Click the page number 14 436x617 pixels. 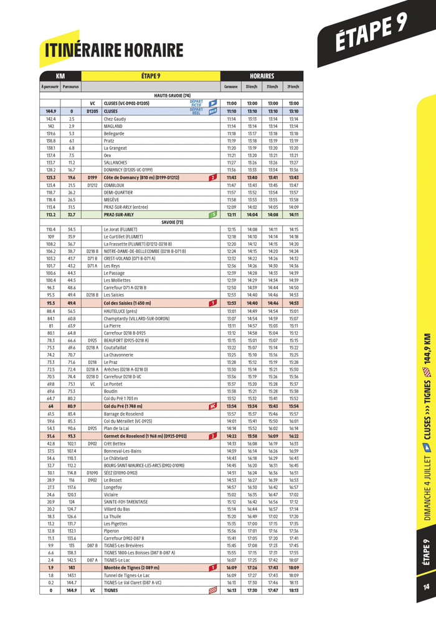426,588
